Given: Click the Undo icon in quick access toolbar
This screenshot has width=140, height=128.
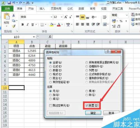Looking at the screenshot, I should pyautogui.click(x=14, y=3).
